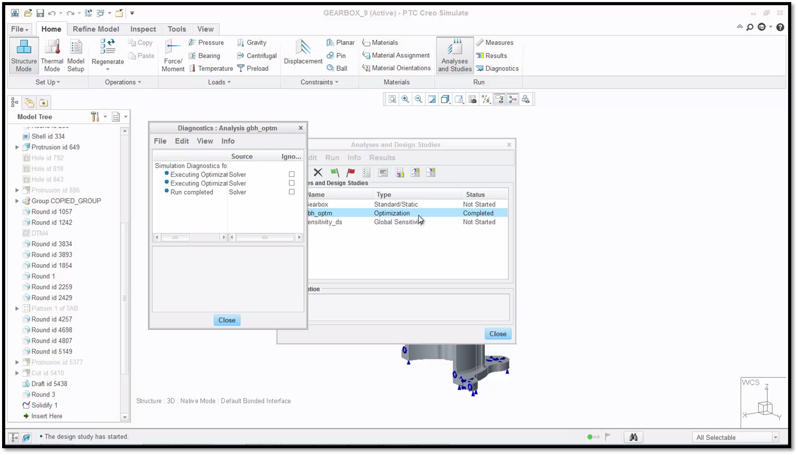
Task: Apply a Force/Moment load
Action: (x=173, y=55)
